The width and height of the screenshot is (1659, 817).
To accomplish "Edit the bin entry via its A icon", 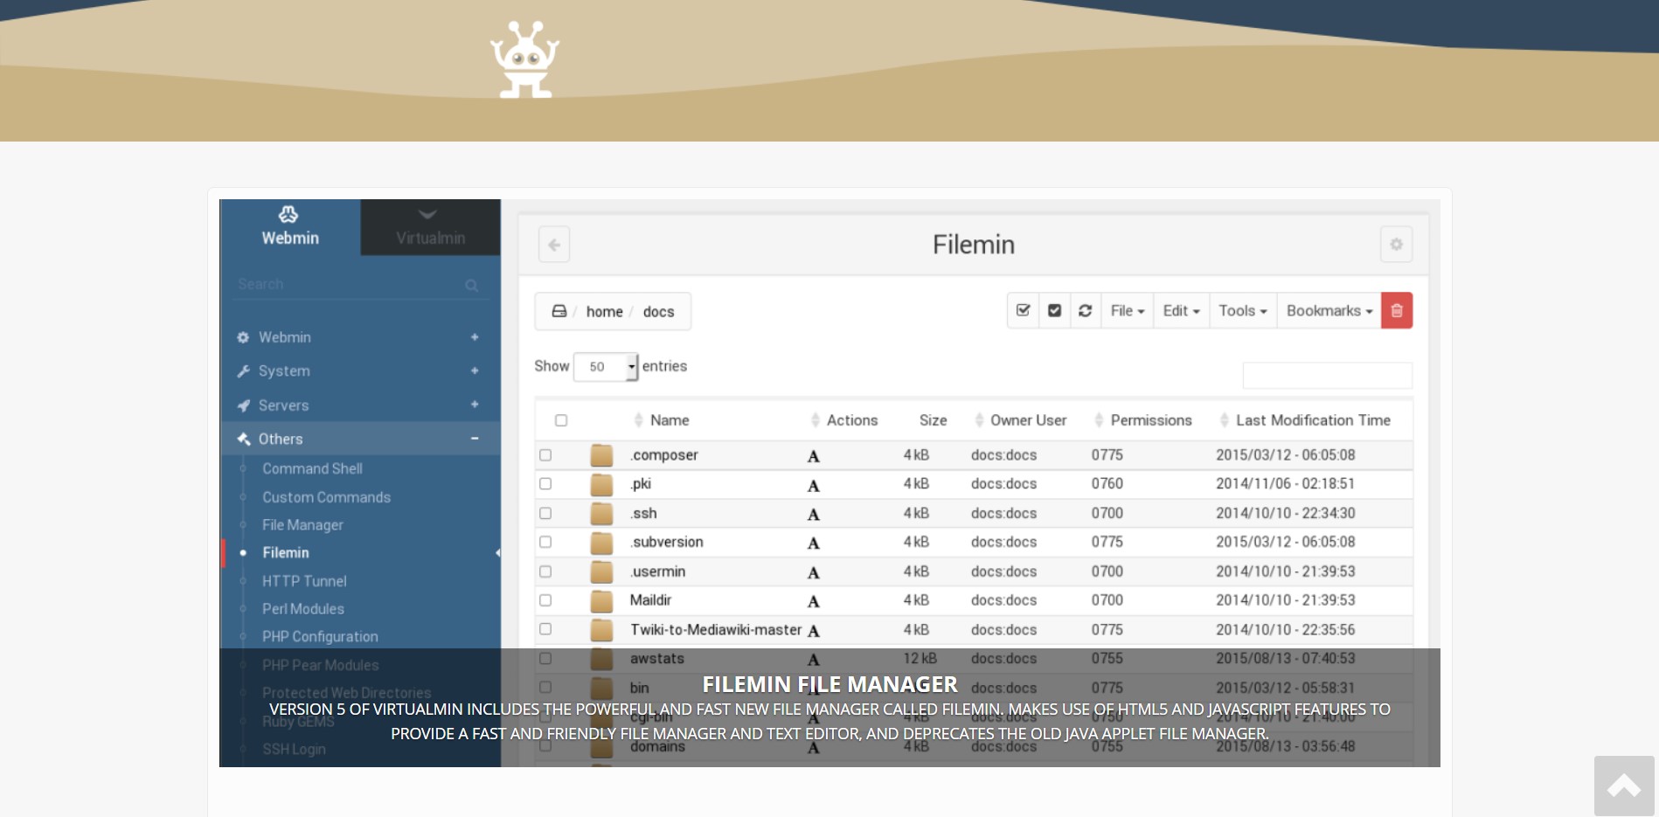I will point(813,688).
